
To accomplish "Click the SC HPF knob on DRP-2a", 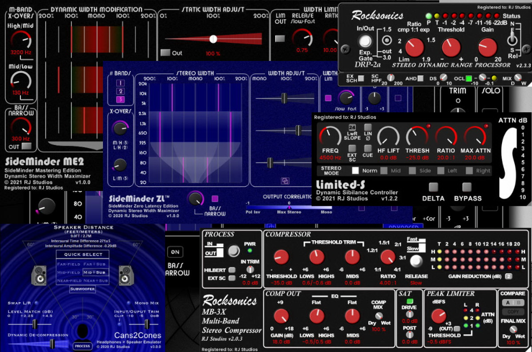I will pyautogui.click(x=391, y=77).
